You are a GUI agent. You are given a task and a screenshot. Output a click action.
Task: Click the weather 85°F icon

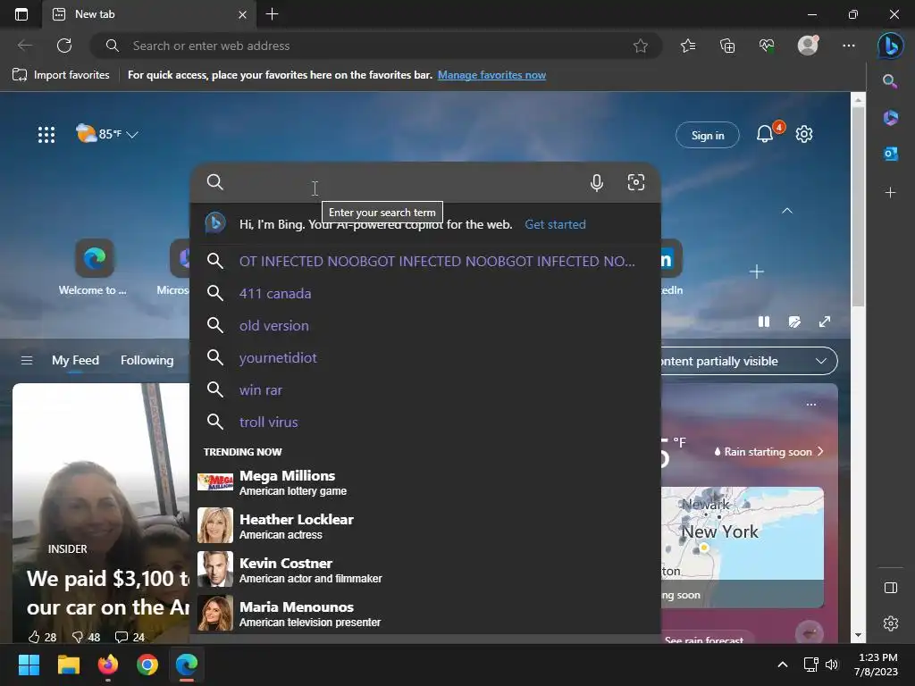(x=87, y=134)
